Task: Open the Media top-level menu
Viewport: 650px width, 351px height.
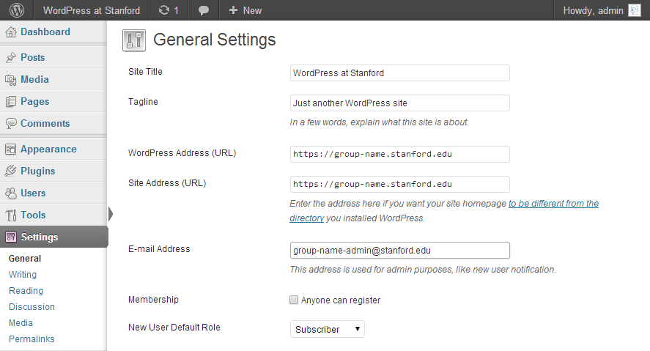Action: click(x=35, y=80)
